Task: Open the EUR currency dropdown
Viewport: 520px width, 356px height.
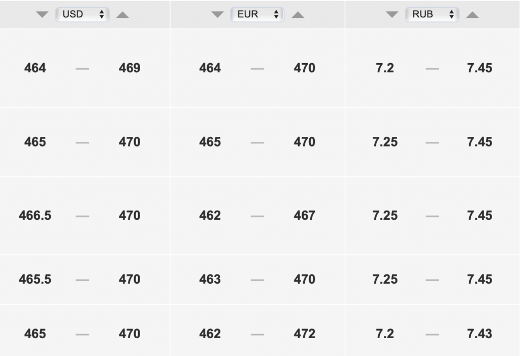Action: pyautogui.click(x=257, y=14)
